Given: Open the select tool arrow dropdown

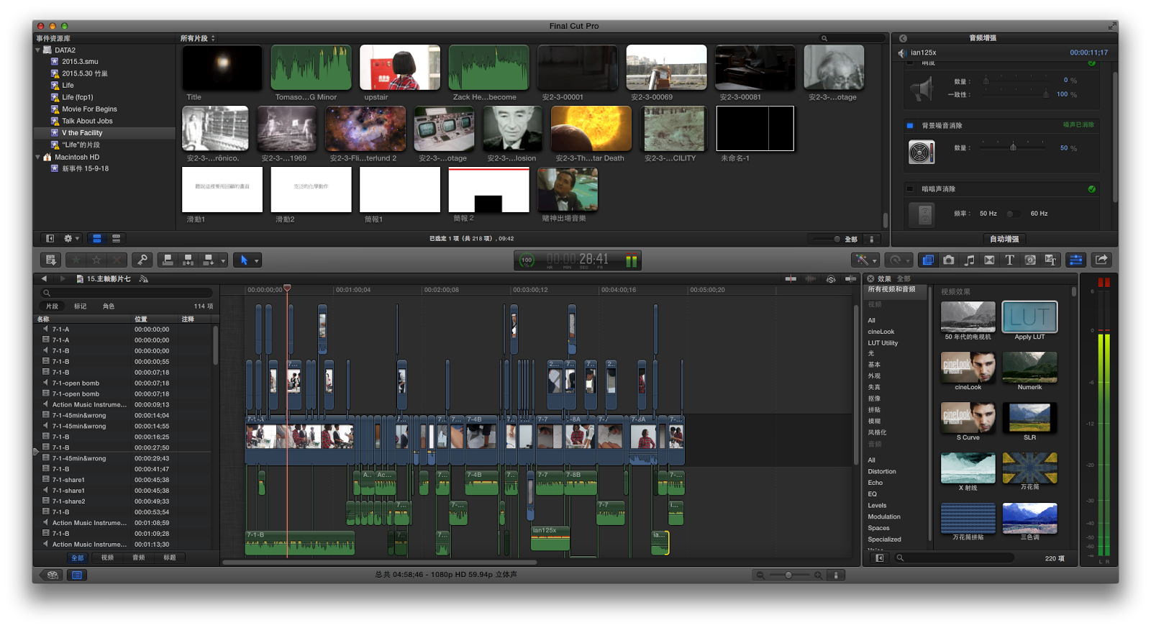Looking at the screenshot, I should [x=257, y=260].
